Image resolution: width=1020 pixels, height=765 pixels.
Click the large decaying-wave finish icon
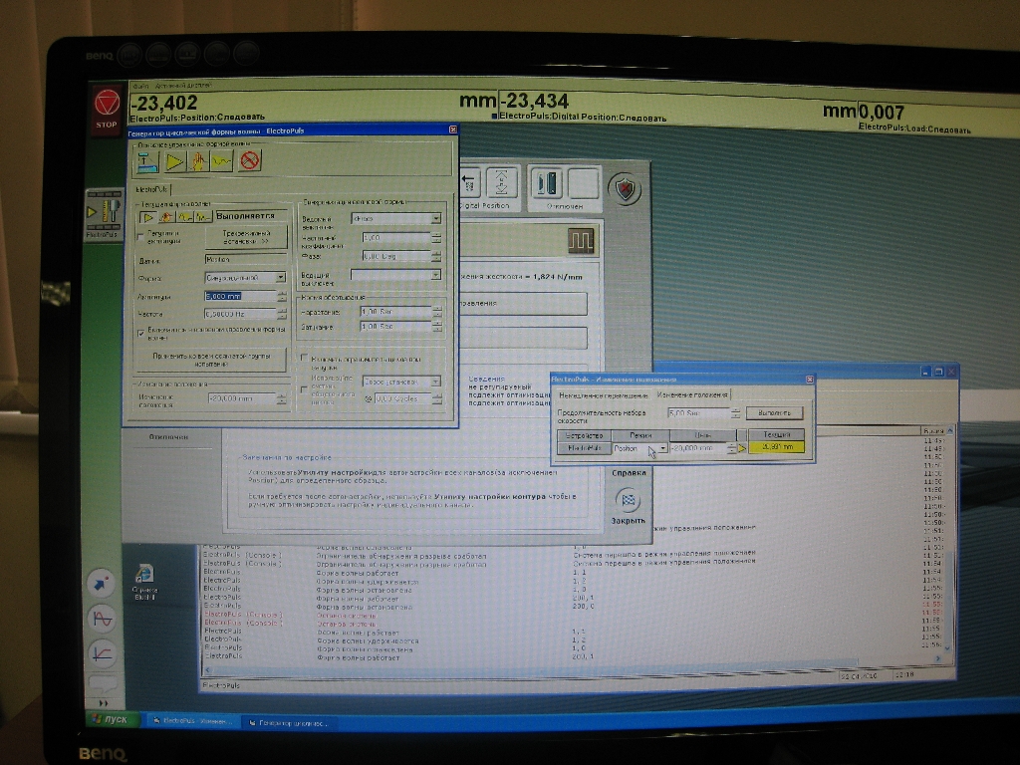tap(221, 161)
